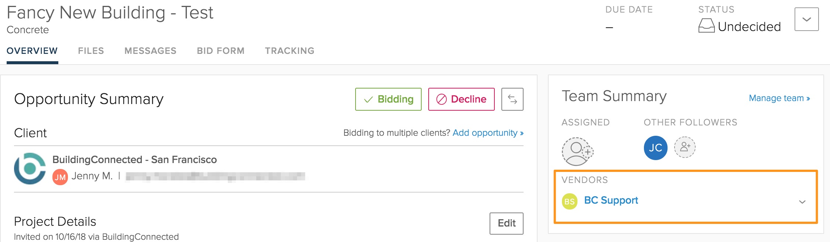
Task: Open the Manage team link
Action: [779, 98]
